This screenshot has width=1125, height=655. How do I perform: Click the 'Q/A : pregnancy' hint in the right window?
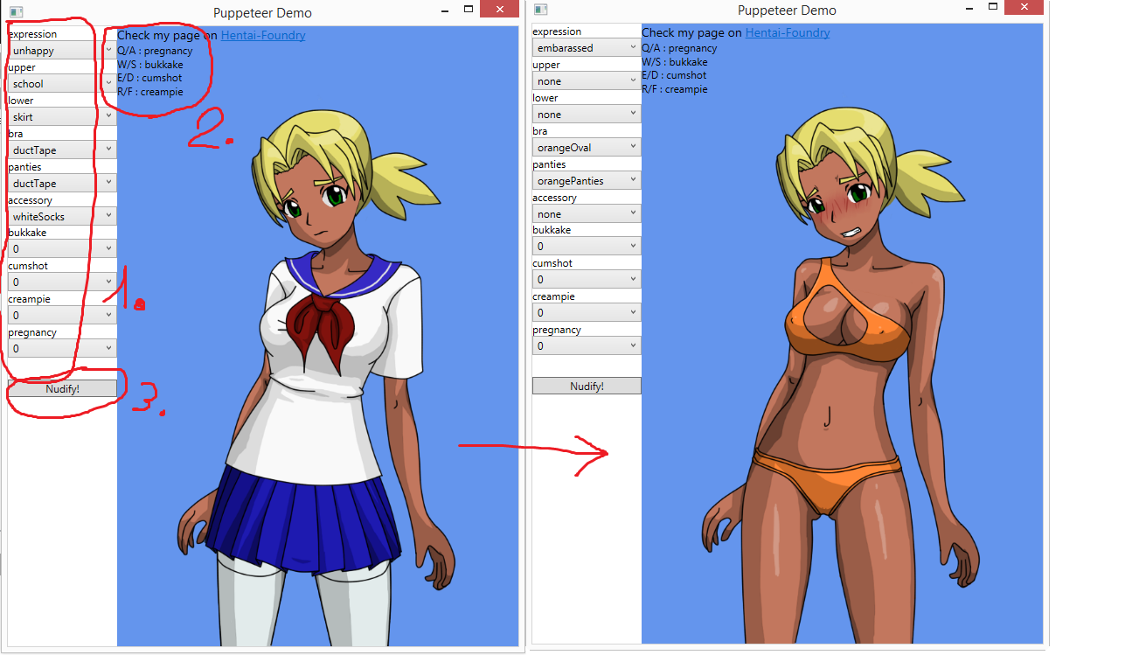pos(679,48)
